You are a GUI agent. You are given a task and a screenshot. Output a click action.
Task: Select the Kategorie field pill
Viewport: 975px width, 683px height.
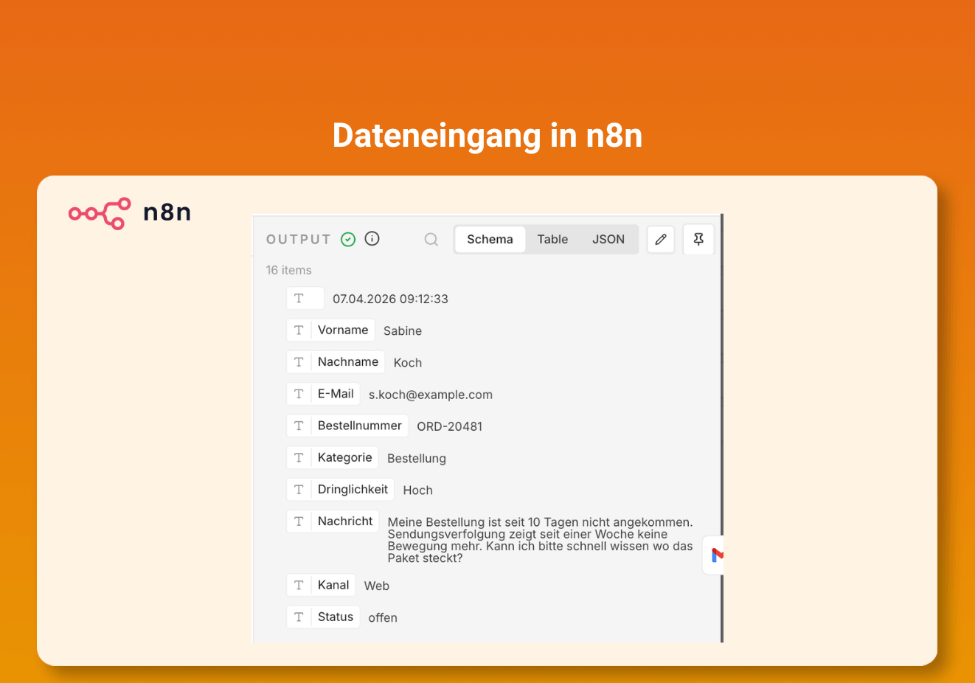click(333, 457)
